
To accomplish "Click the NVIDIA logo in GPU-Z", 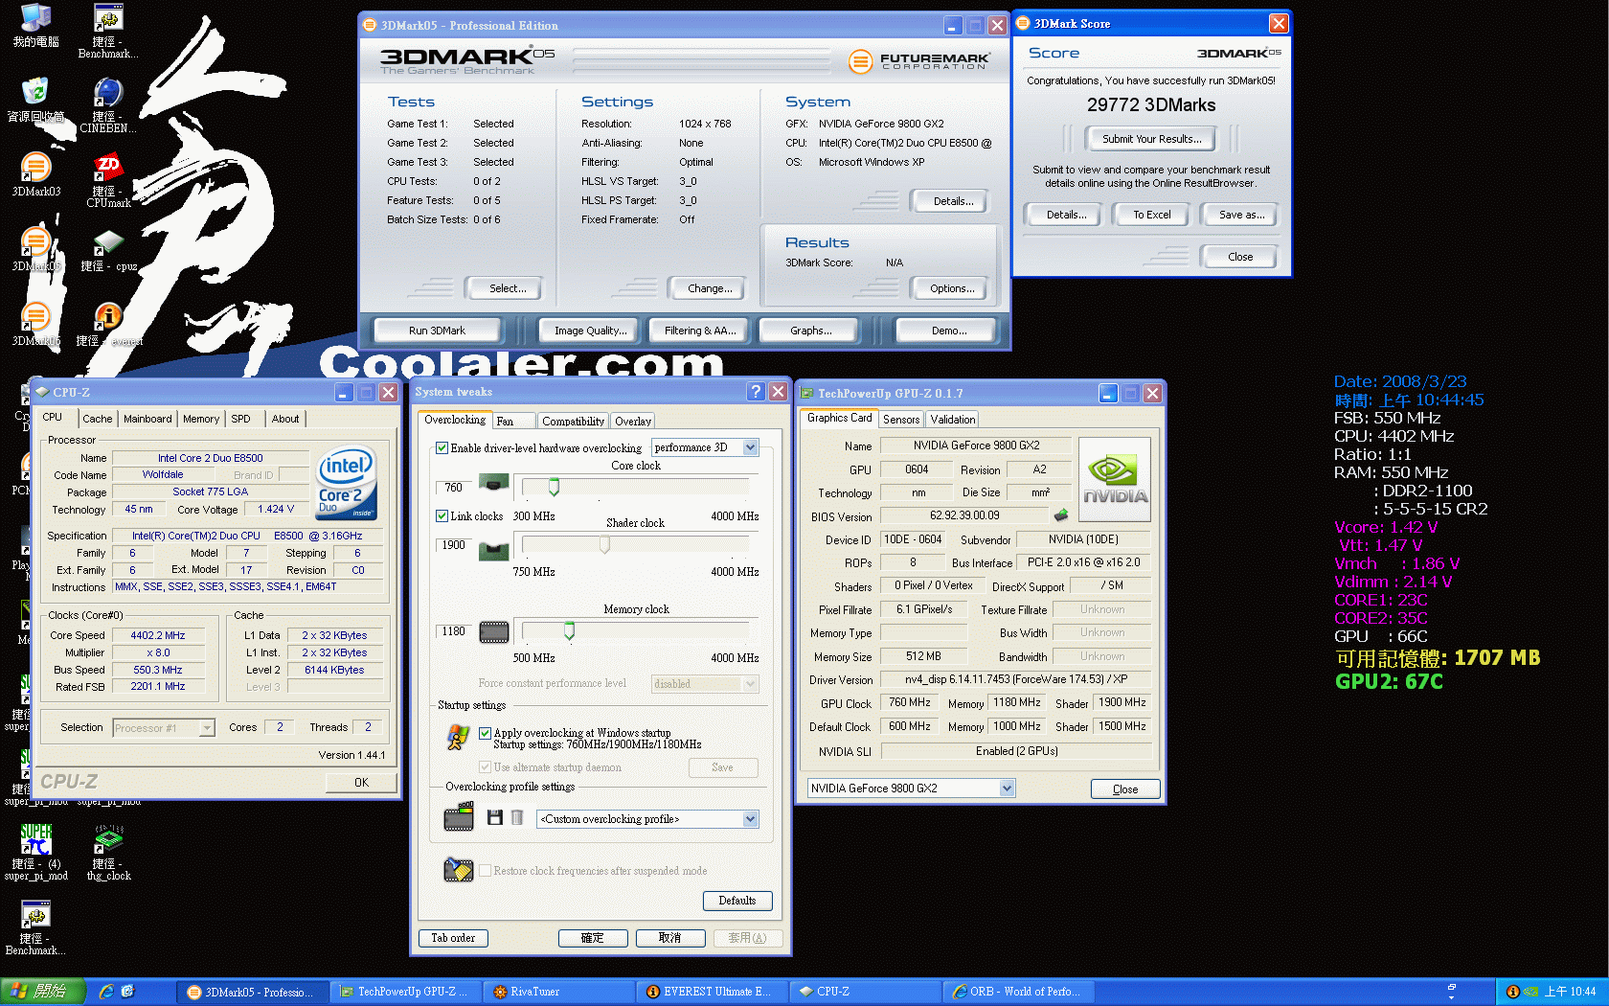I will [1115, 479].
